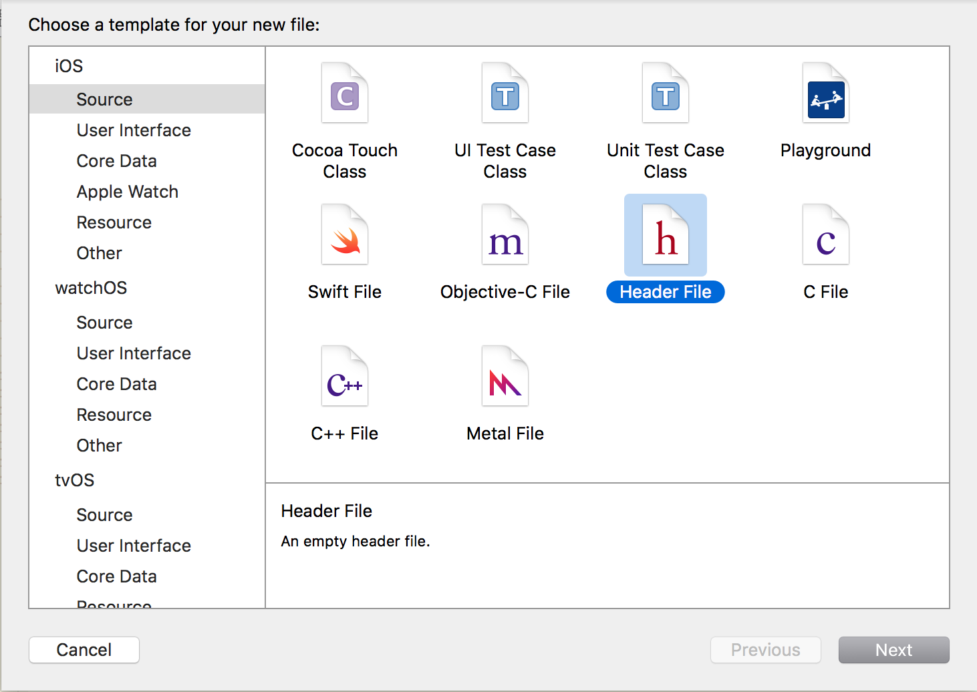Click the 'Unit Test Case Class' label
Viewport: 977px width, 692px height.
[x=666, y=161]
